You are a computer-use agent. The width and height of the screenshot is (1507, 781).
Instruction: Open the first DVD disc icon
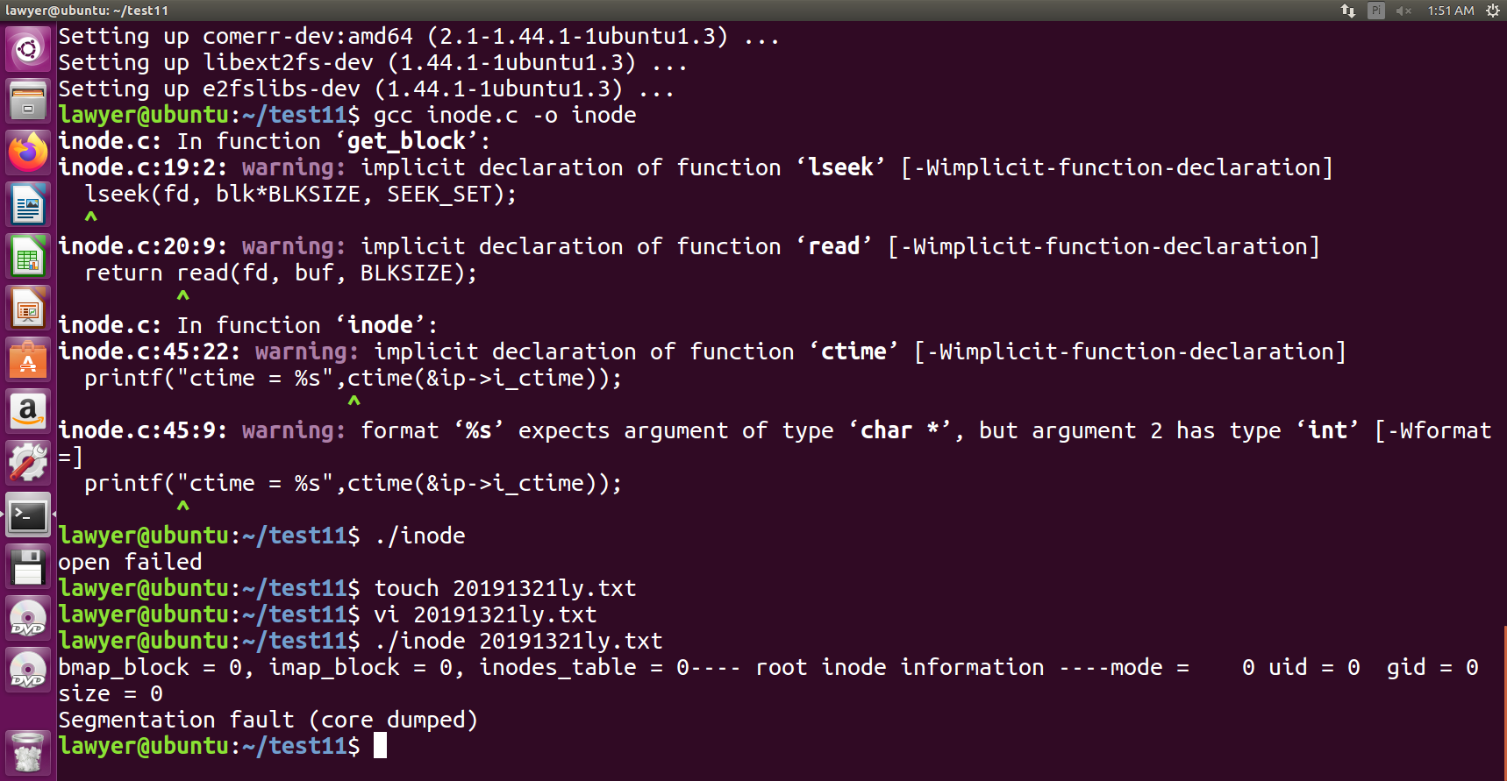click(x=28, y=618)
